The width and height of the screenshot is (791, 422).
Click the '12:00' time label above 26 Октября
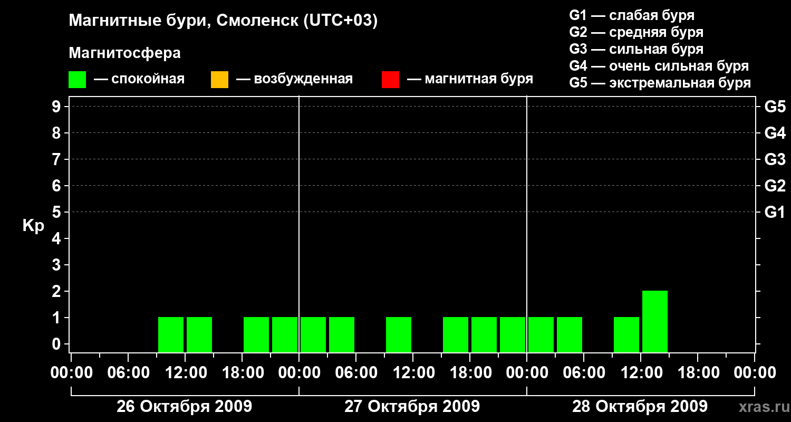[185, 373]
